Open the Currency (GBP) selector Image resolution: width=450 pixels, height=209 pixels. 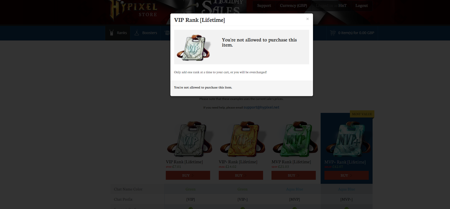click(293, 6)
